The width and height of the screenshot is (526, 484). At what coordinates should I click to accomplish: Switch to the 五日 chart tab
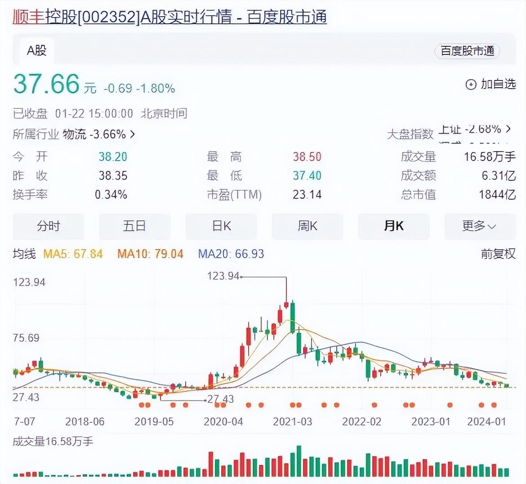tap(134, 226)
